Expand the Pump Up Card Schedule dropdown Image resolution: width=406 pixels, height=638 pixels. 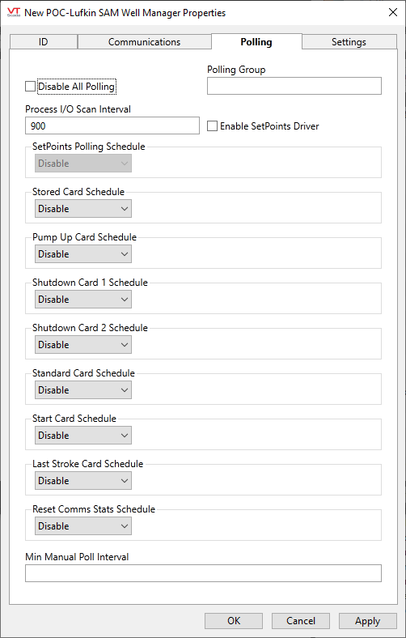click(x=83, y=254)
